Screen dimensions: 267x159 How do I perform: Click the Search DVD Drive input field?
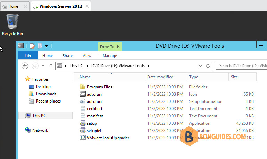point(242,66)
